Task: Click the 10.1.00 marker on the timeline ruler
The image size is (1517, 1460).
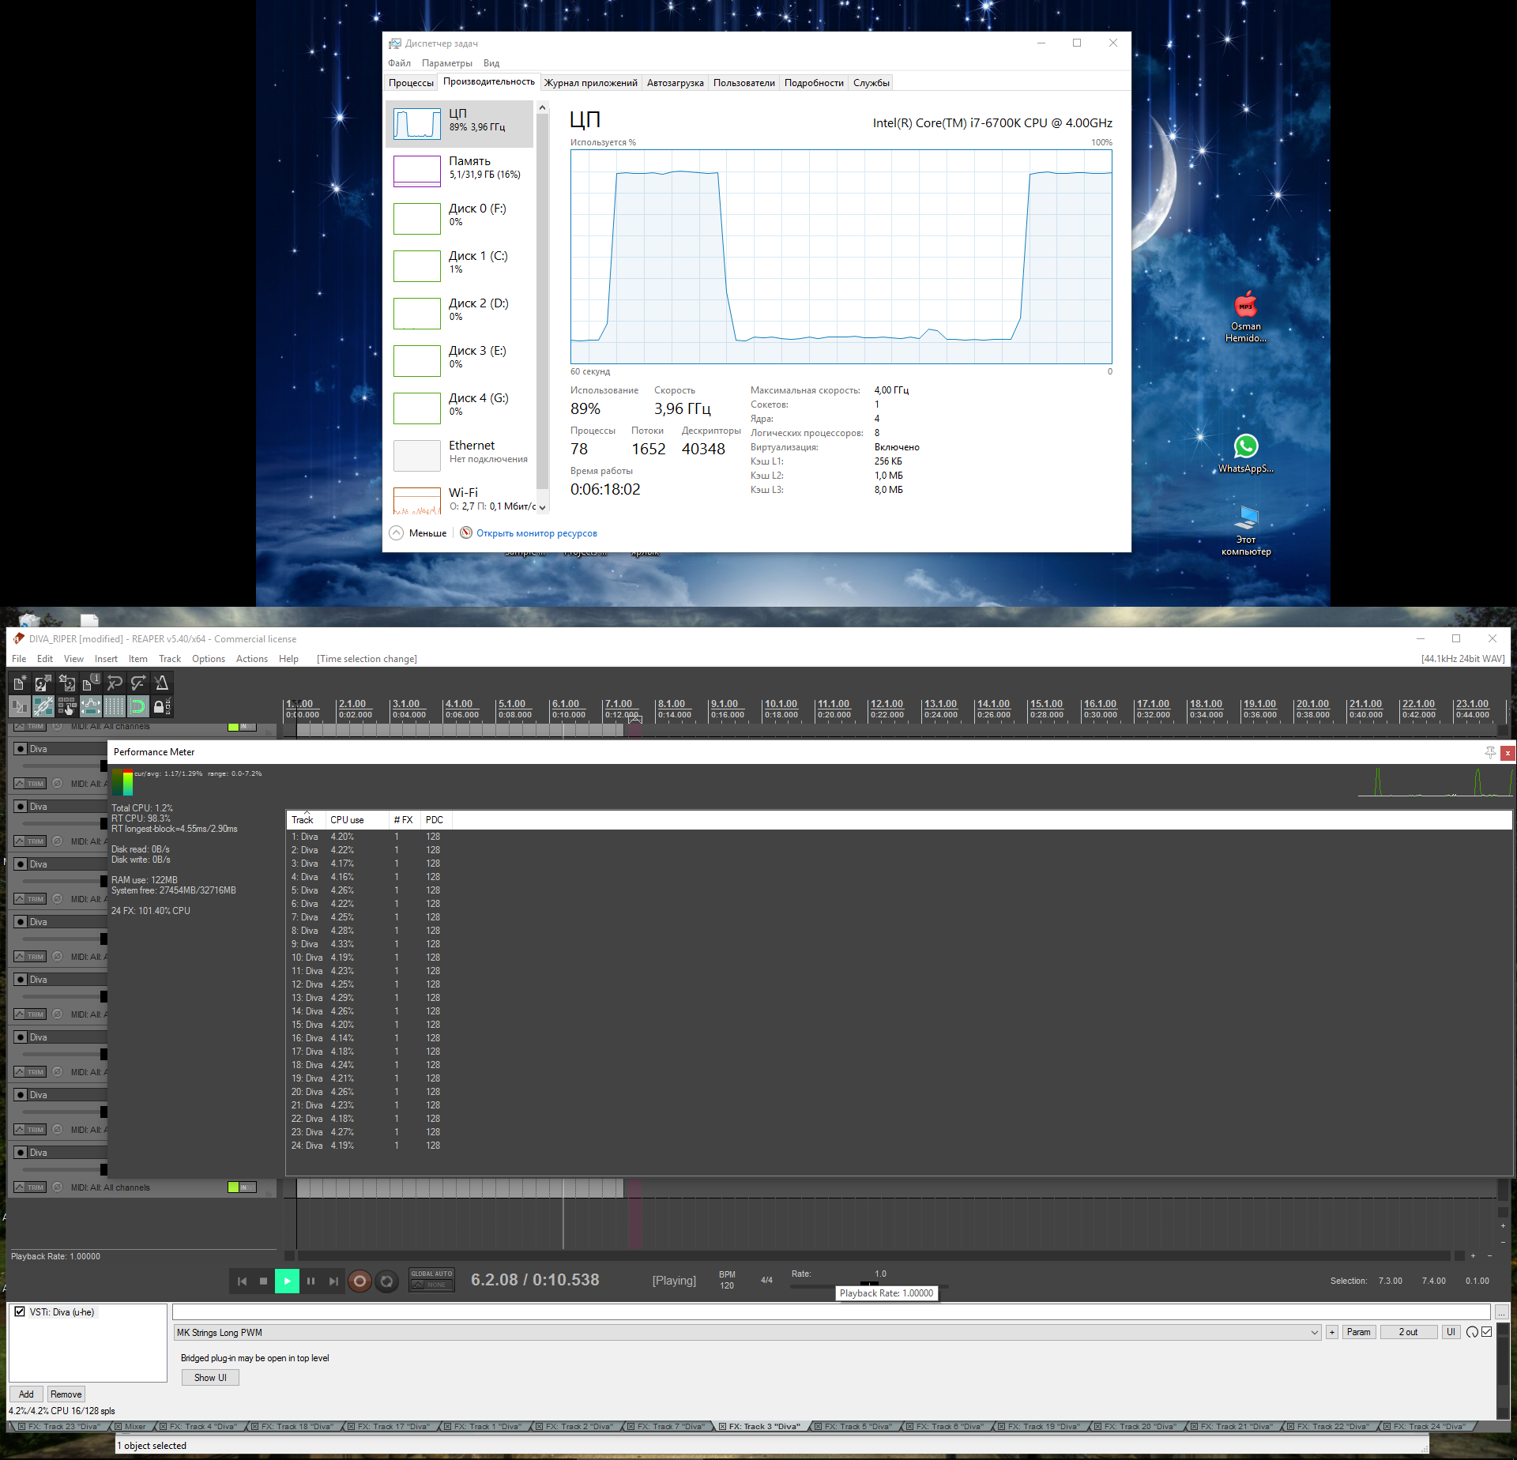Action: (781, 703)
